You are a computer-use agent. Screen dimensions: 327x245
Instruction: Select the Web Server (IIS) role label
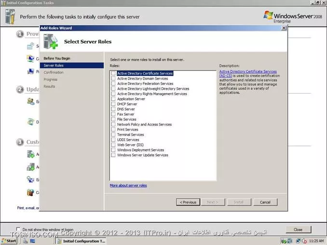point(130,145)
